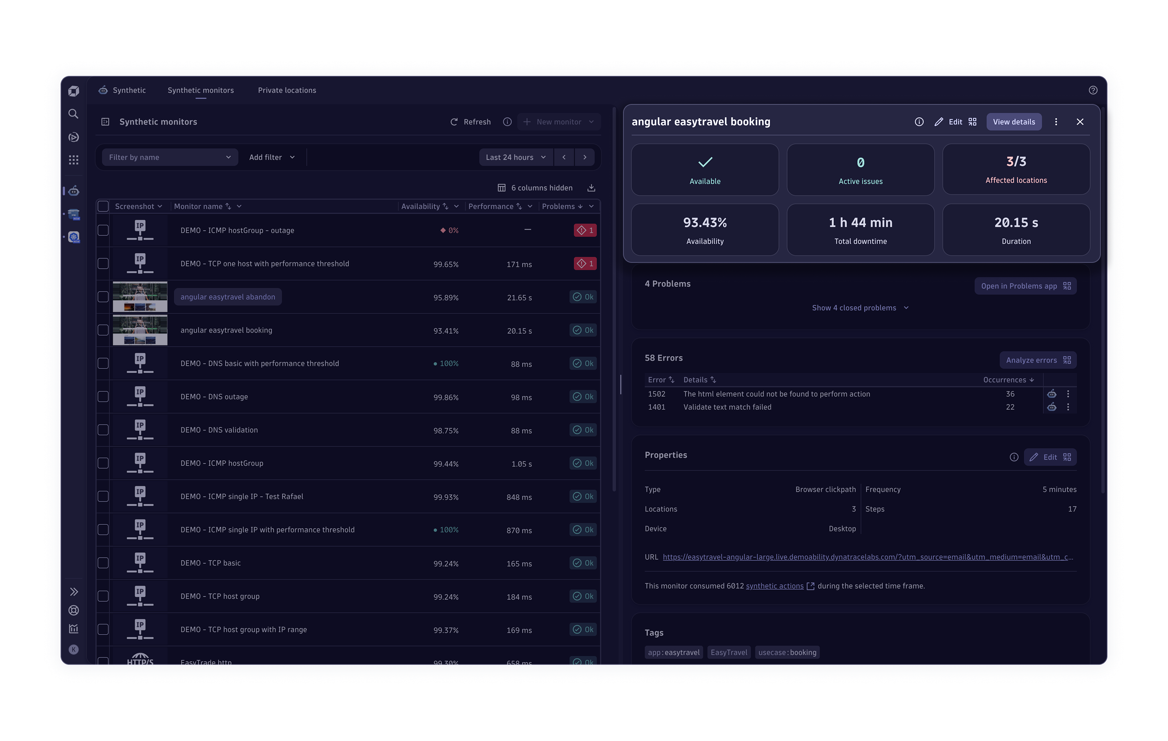
Task: Select the angular easytravel abandon row checkbox
Action: point(103,297)
